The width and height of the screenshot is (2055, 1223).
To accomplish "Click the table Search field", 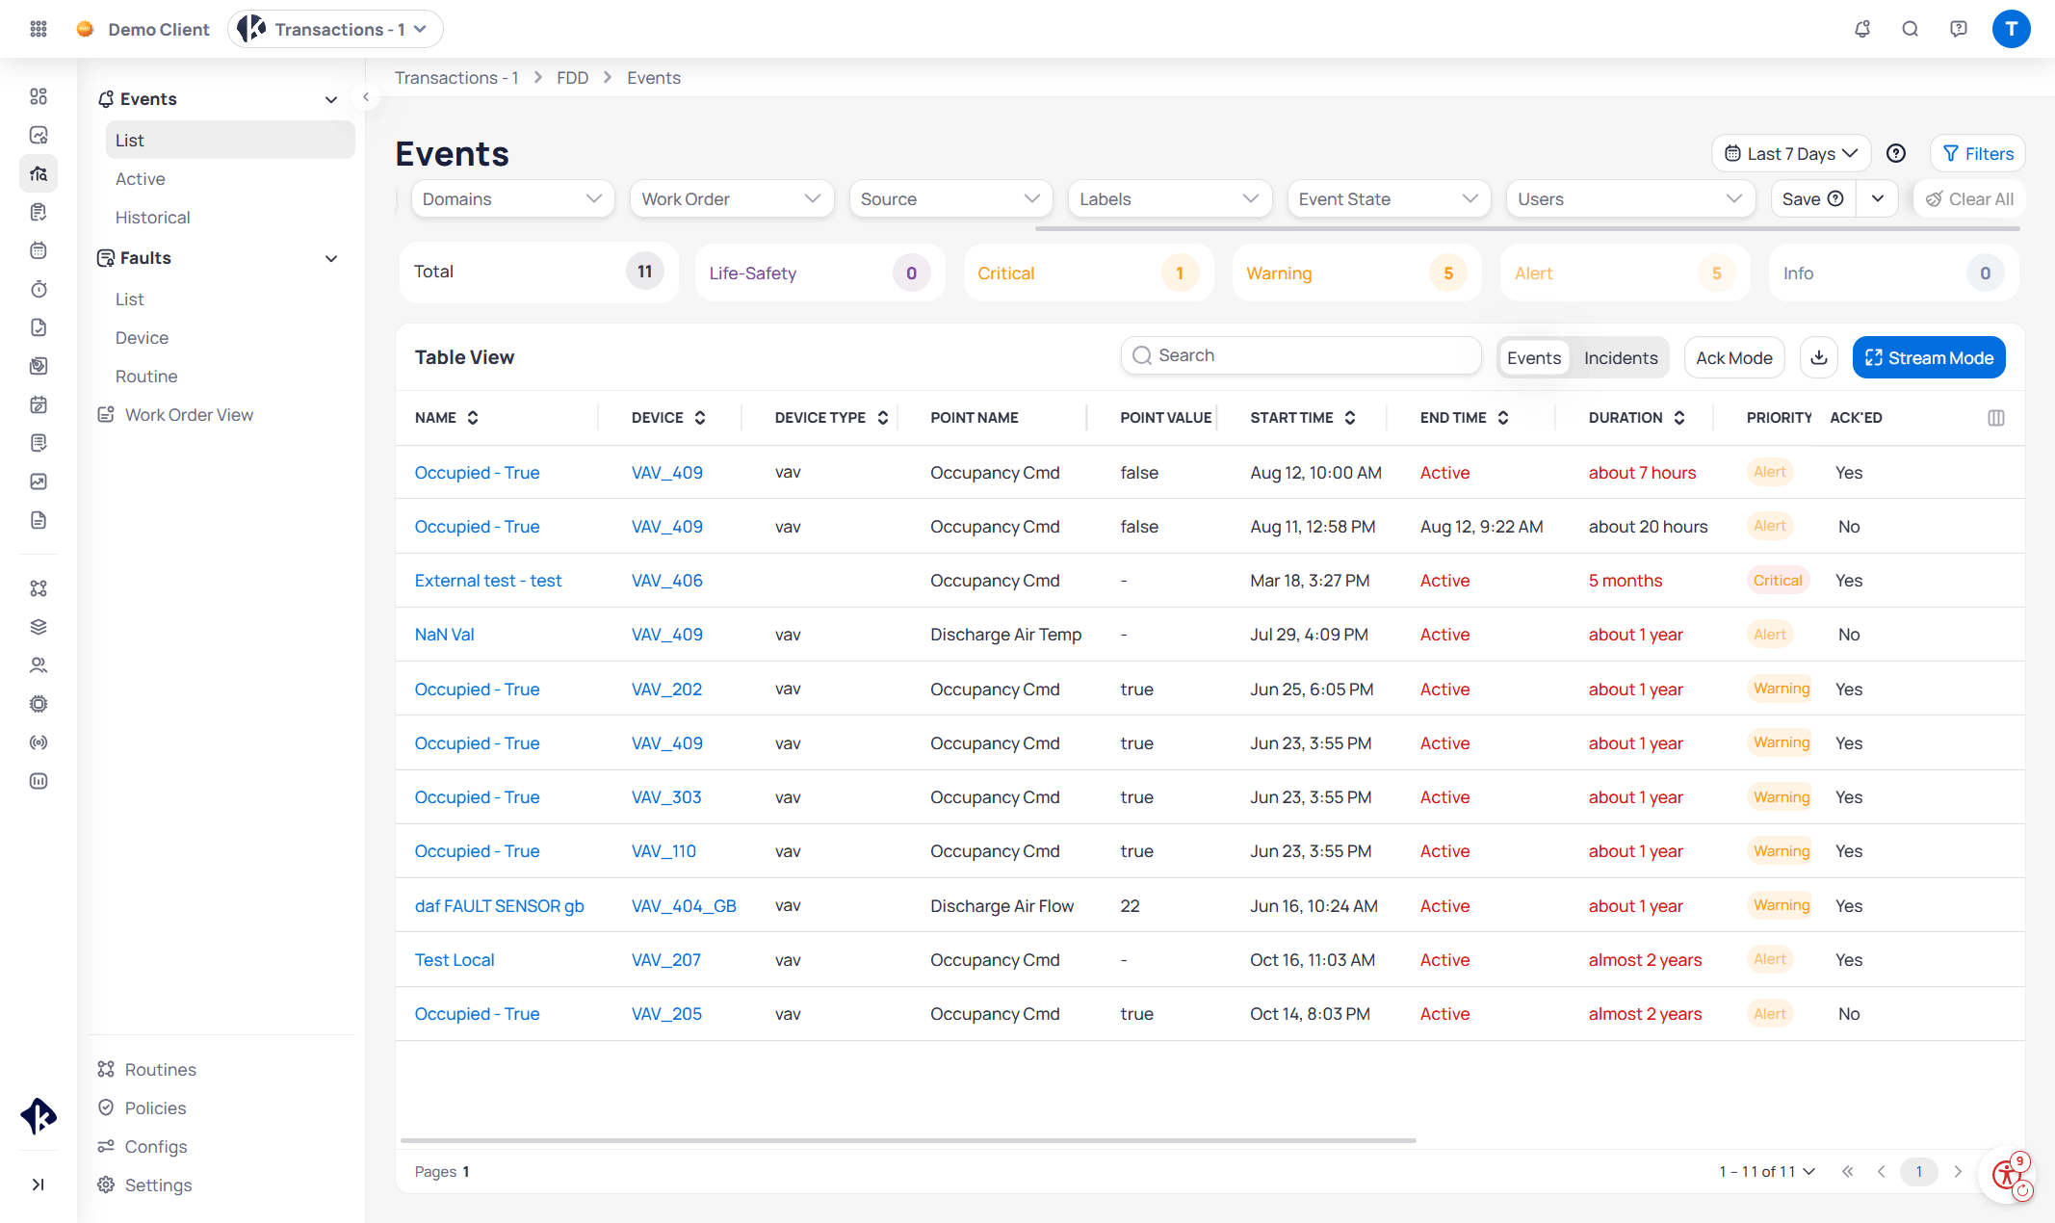I will [1301, 355].
